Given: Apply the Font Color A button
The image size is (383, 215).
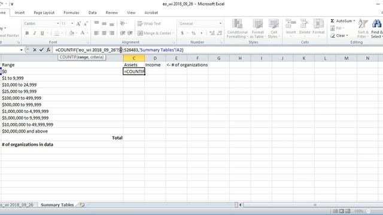Looking at the screenshot, I should pos(83,33).
